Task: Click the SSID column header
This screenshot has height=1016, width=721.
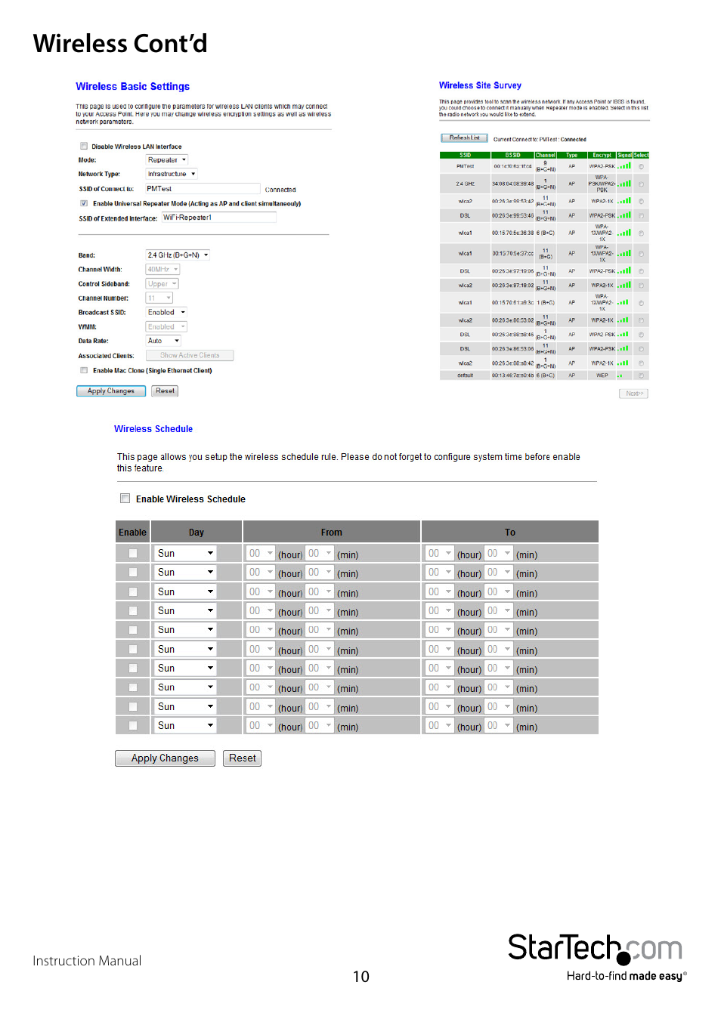Action: (x=465, y=155)
